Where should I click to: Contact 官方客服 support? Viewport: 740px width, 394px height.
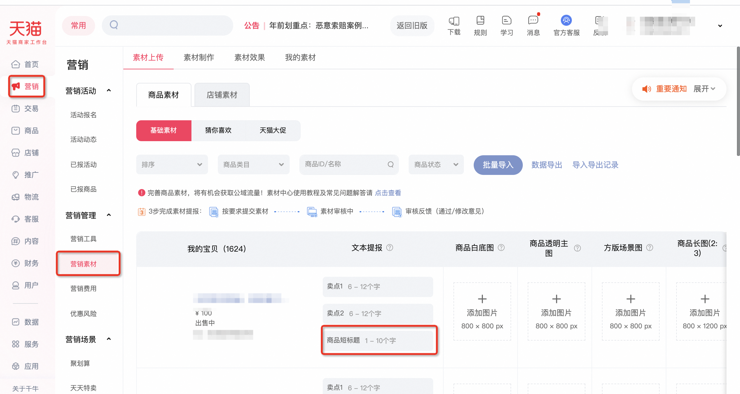566,26
